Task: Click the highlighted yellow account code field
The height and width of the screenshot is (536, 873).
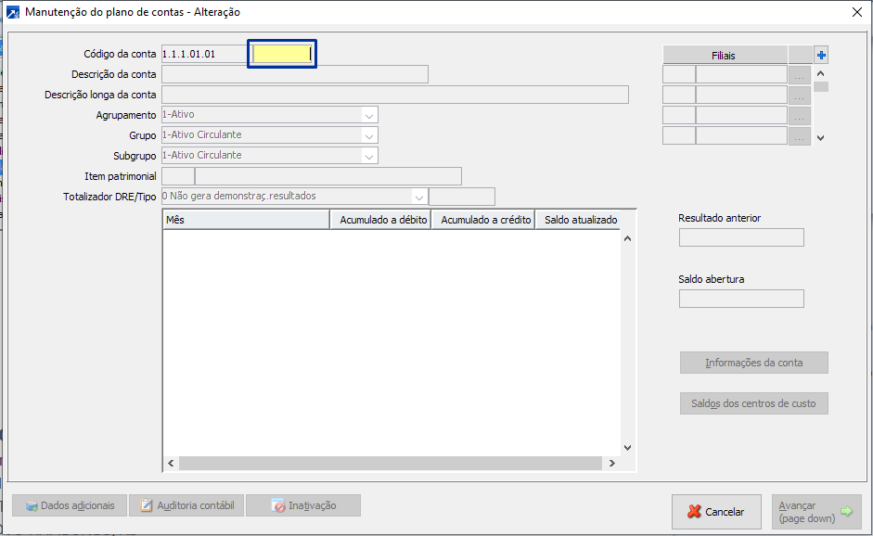Action: pyautogui.click(x=282, y=54)
